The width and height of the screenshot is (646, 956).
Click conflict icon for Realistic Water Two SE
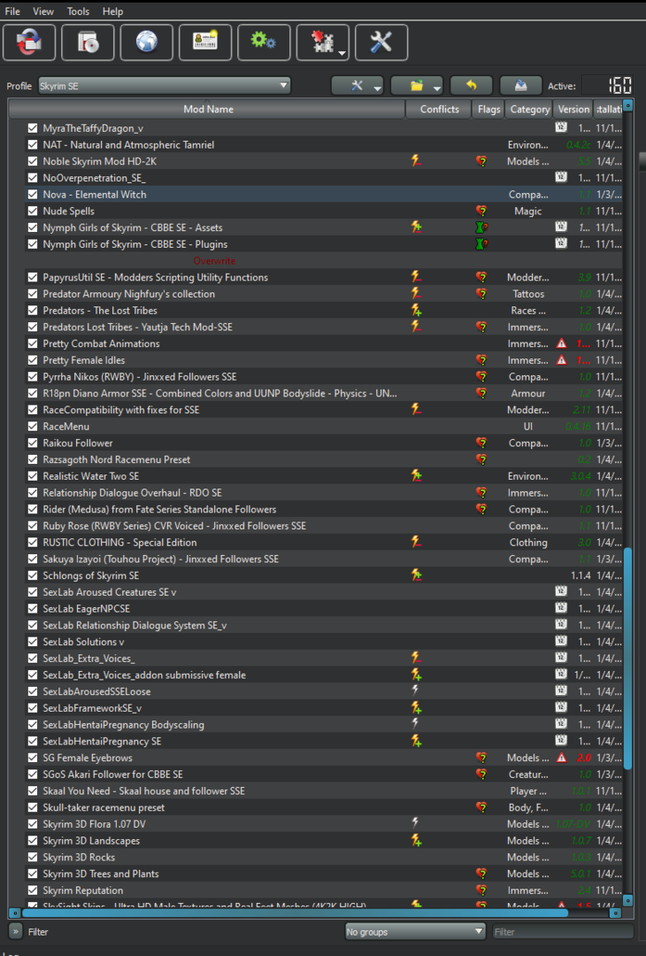click(x=416, y=475)
